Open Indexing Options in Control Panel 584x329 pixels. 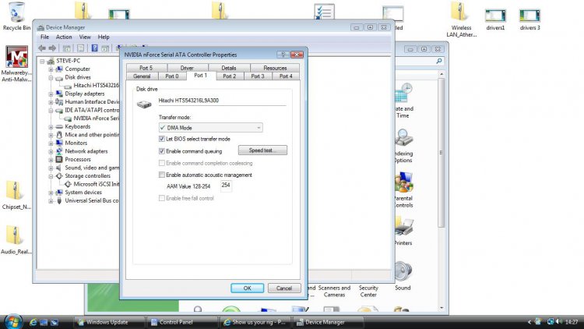(403, 146)
